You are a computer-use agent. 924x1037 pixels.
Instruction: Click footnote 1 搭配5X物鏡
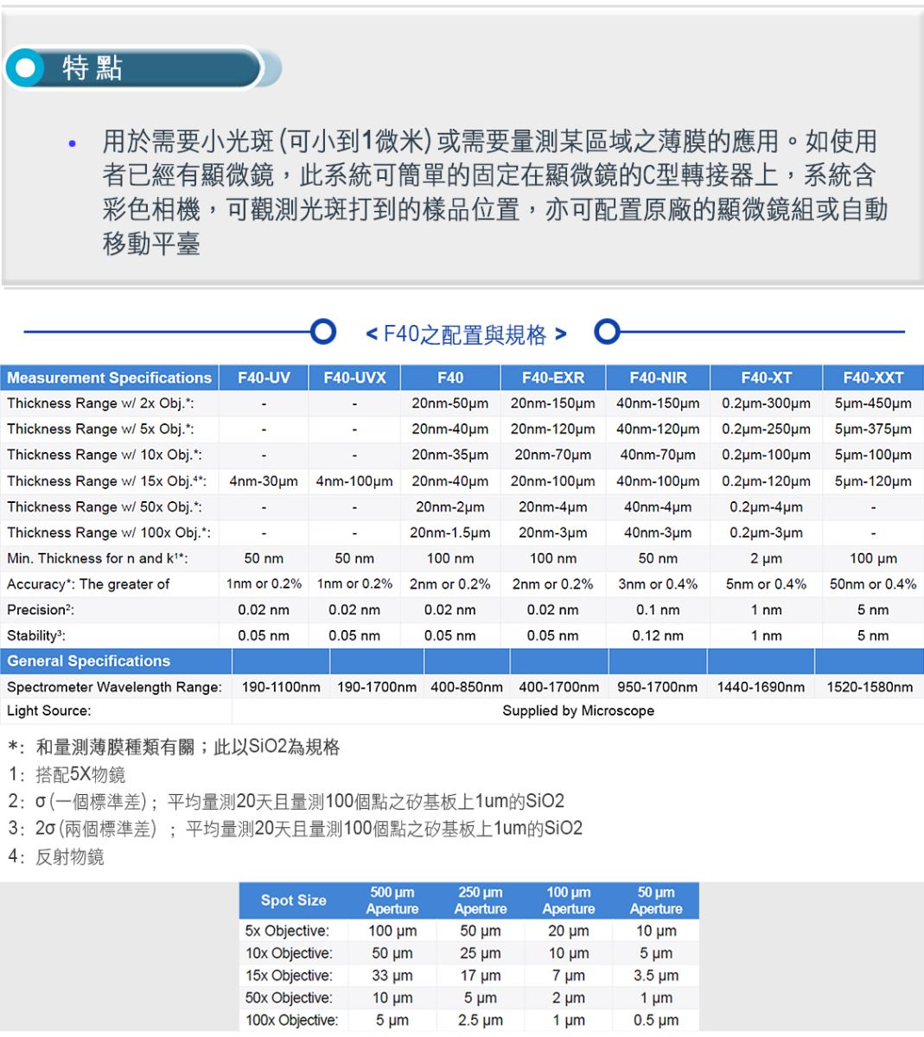click(x=67, y=774)
